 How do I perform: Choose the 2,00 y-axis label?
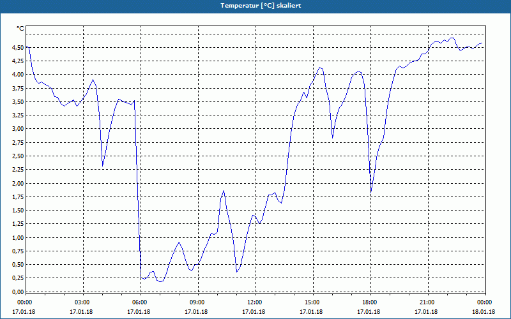point(19,183)
